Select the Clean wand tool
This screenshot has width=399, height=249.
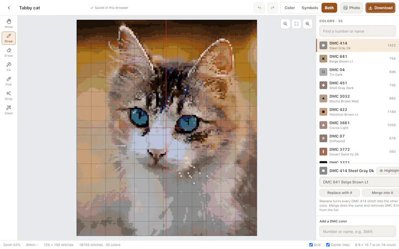coord(8,110)
